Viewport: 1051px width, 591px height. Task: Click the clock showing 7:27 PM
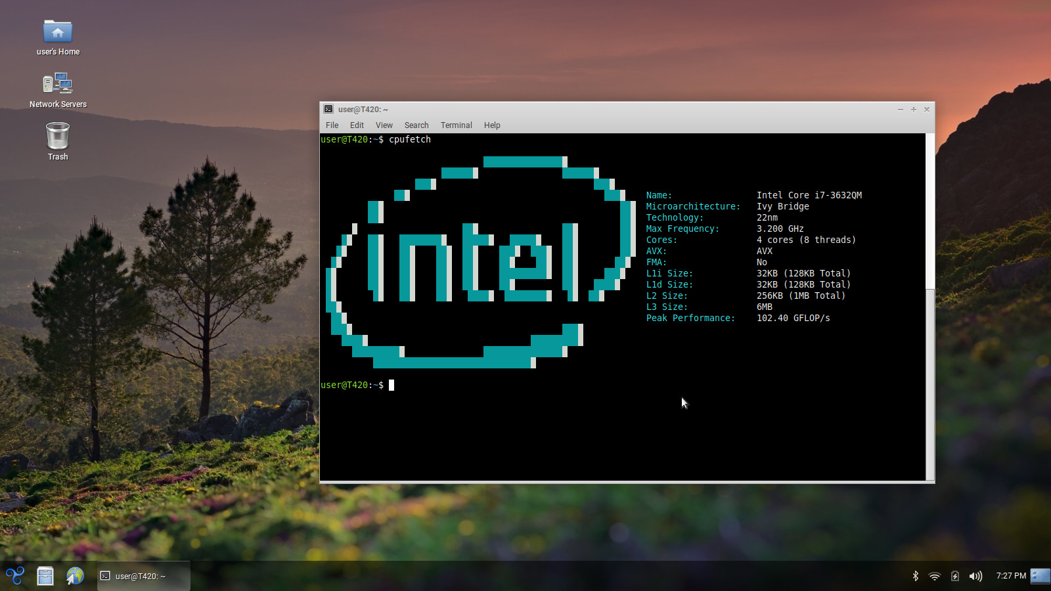click(x=1011, y=576)
